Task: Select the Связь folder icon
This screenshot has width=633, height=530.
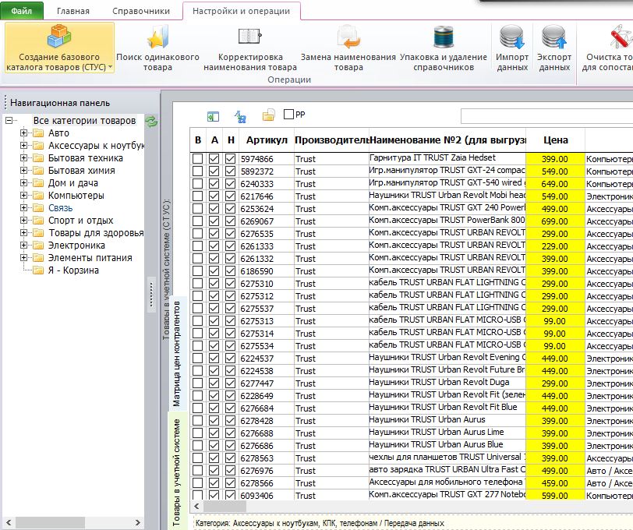Action: [38, 208]
